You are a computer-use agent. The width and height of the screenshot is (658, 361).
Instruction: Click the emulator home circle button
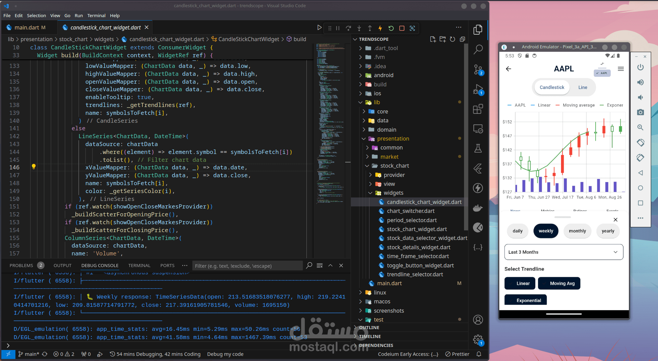640,188
